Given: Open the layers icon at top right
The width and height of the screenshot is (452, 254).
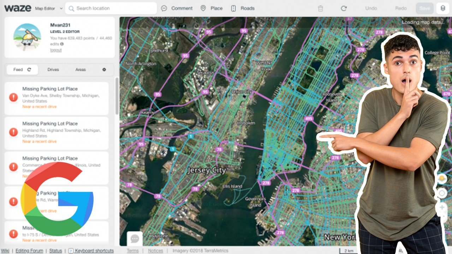Looking at the screenshot, I should coord(443,8).
